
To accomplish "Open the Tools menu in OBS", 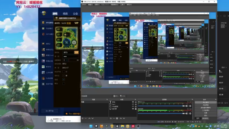I will click(x=123, y=5).
